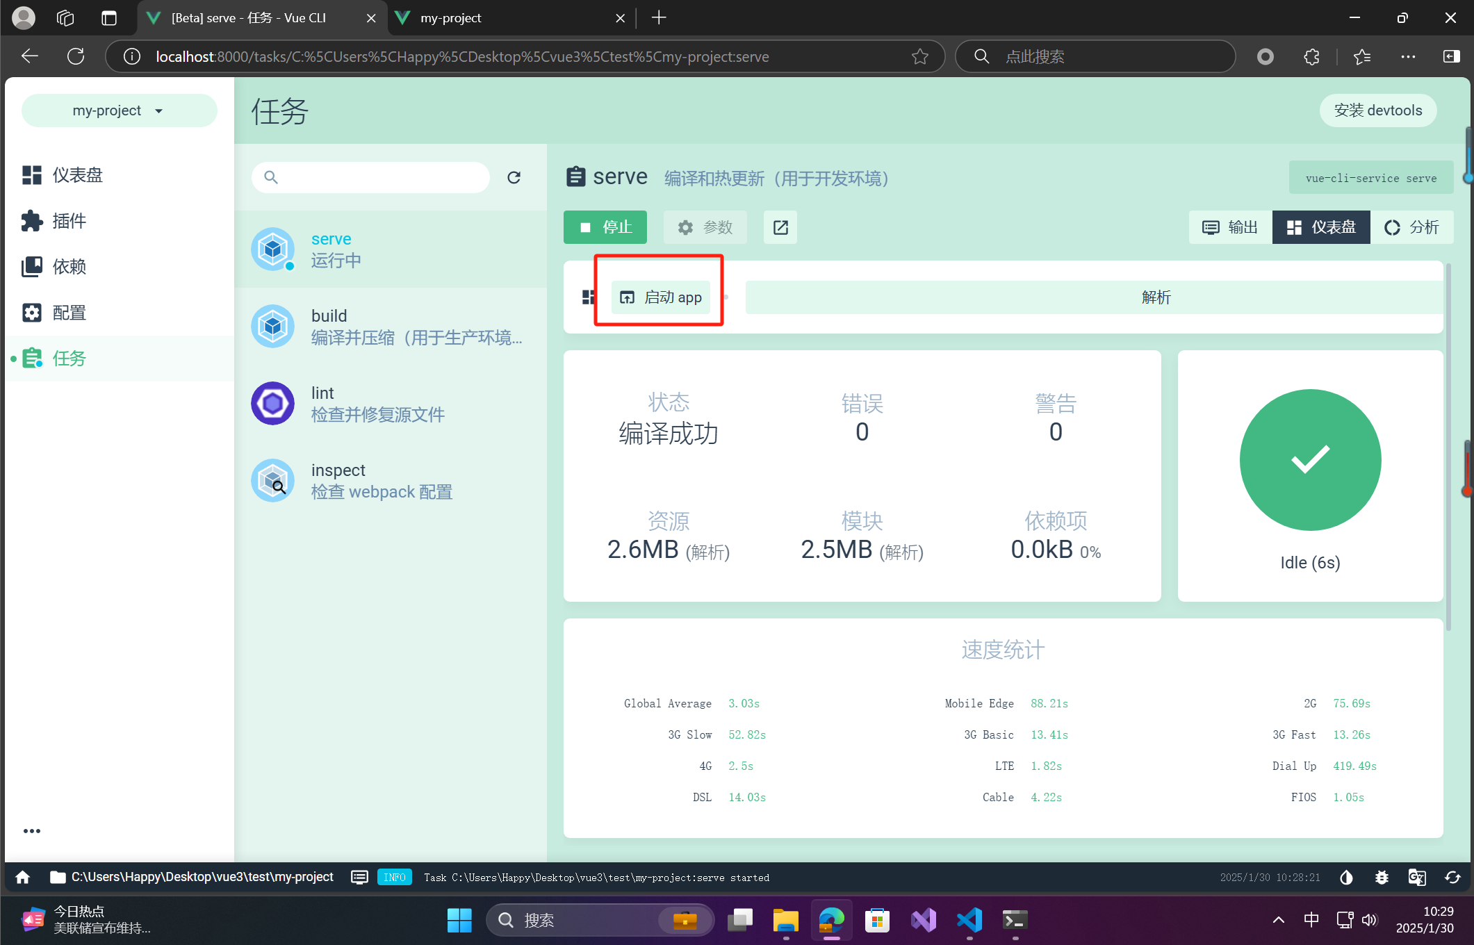Viewport: 1474px width, 945px height.
Task: Stop the running serve task
Action: [605, 227]
